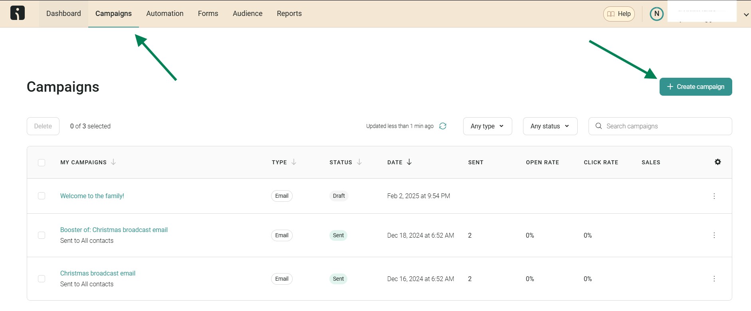This screenshot has width=751, height=311.
Task: Open the Reports tab
Action: pyautogui.click(x=289, y=14)
